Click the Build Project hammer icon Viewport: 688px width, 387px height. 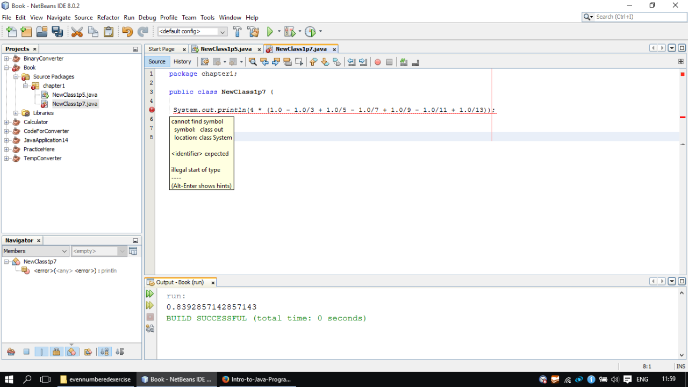click(237, 32)
